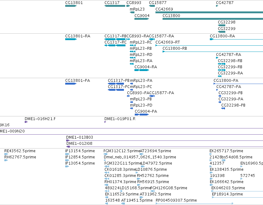The image size is (263, 205).
Task: Click the CG42787-PA protein label
Action: click(229, 87)
